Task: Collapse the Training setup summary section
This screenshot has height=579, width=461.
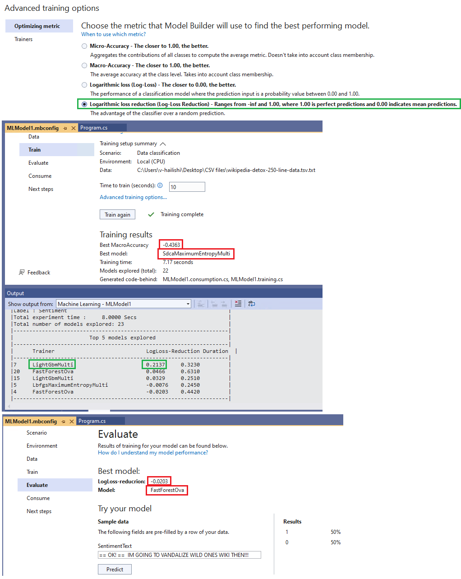Action: 162,144
